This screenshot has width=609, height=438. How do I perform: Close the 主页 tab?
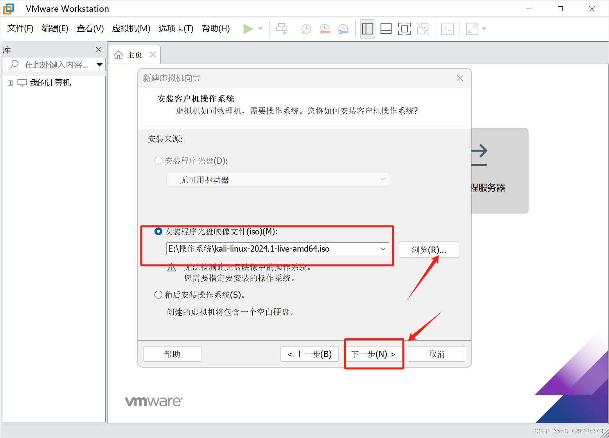coord(153,55)
